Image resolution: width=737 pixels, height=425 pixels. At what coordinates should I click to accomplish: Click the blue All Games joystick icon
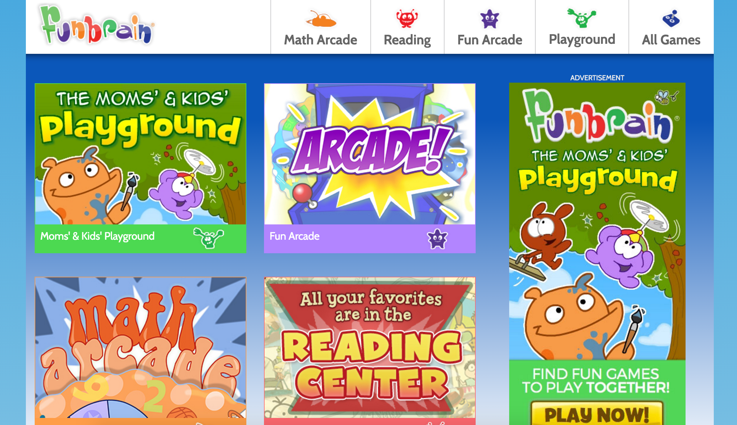(671, 19)
